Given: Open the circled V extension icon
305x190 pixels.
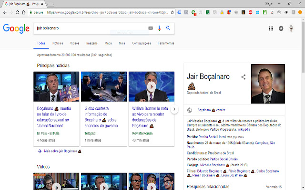Looking at the screenshot, I should tap(279, 12).
